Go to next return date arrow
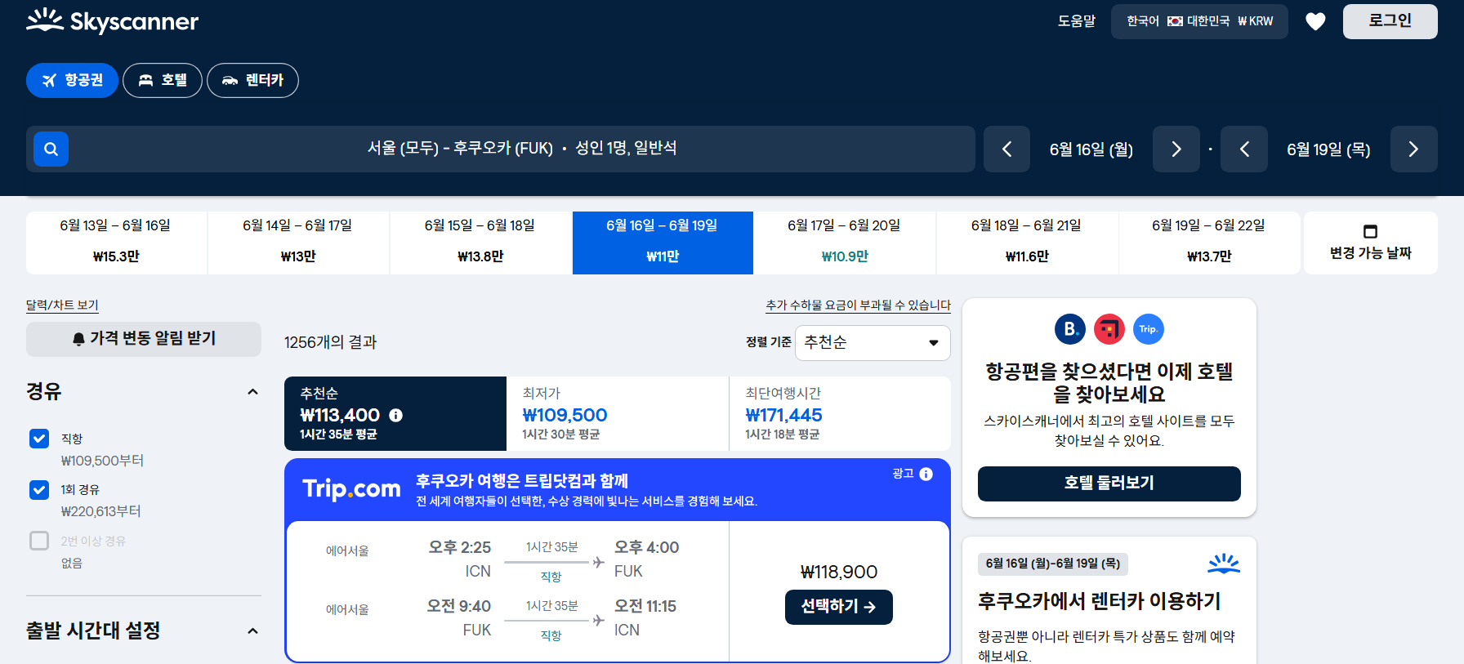The height and width of the screenshot is (664, 1464). pos(1414,149)
